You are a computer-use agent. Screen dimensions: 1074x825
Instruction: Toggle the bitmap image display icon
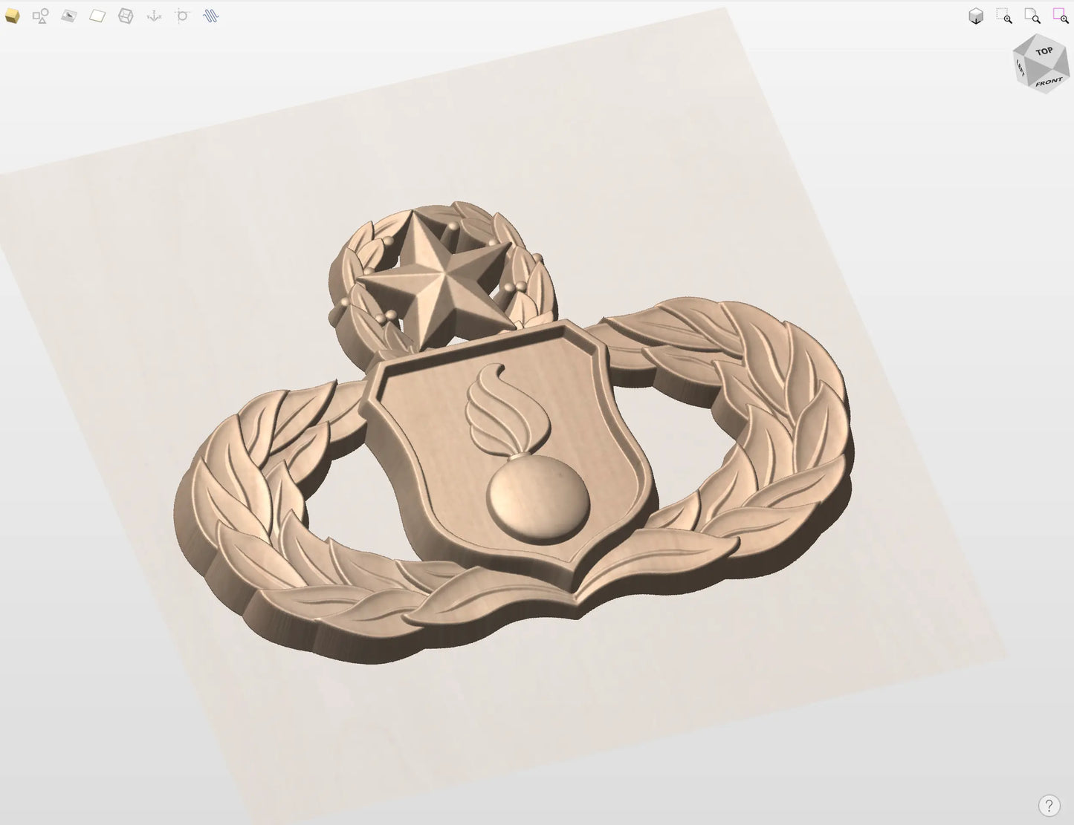68,16
